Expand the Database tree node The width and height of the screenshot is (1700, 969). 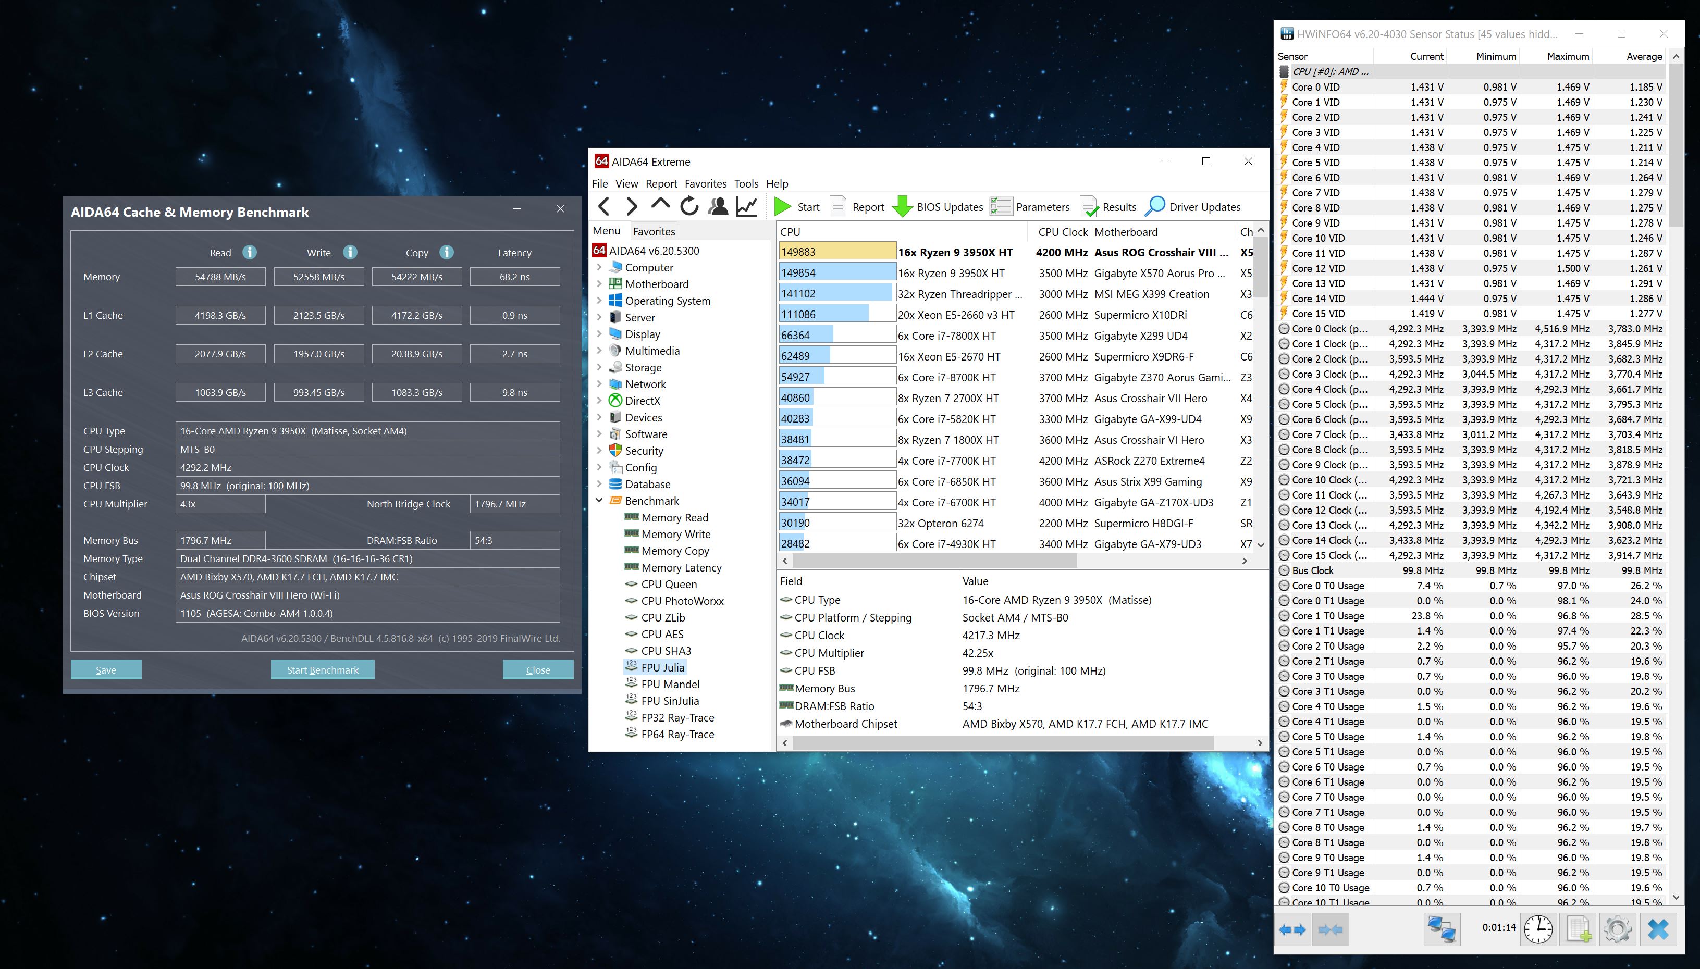click(x=599, y=484)
